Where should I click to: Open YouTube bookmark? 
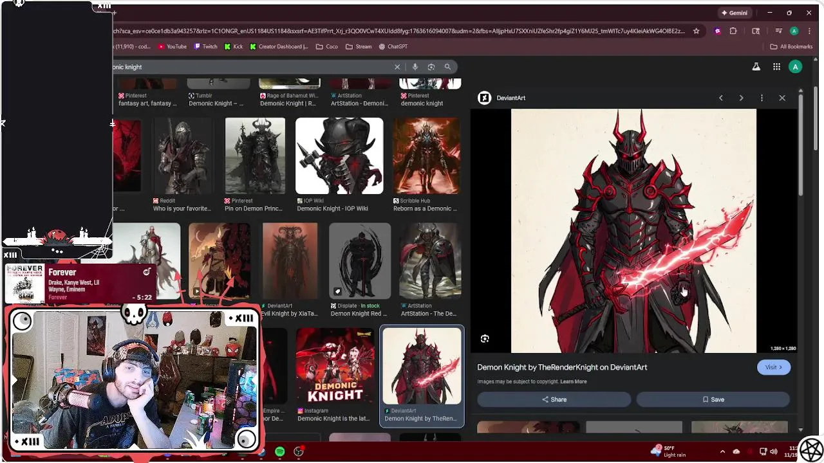click(172, 46)
